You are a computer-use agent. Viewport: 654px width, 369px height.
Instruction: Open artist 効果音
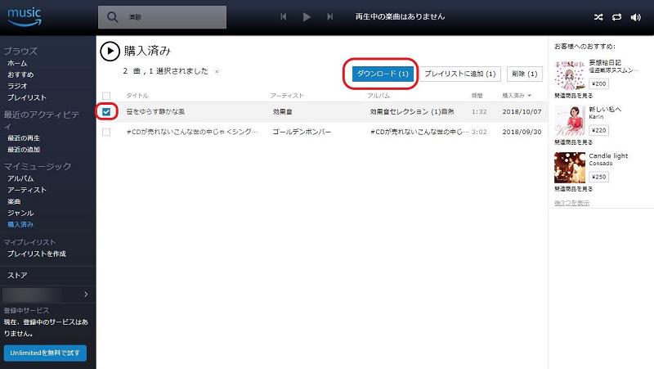point(282,111)
